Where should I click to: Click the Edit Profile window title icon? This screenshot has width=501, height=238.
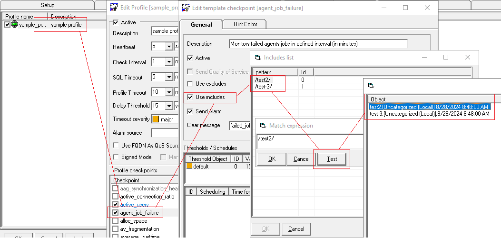[114, 7]
